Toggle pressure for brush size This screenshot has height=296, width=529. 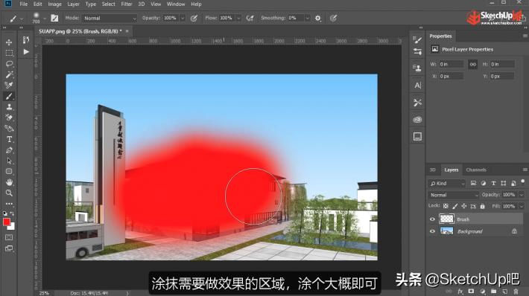(333, 18)
